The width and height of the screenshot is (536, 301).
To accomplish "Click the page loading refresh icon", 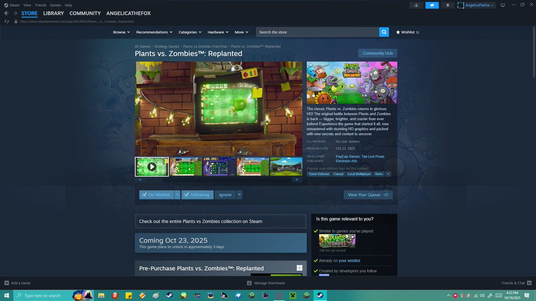I will [x=7, y=21].
